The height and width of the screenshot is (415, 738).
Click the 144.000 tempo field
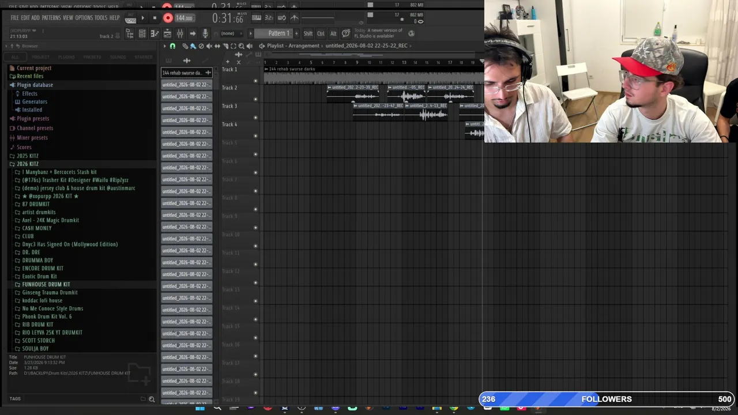[184, 18]
